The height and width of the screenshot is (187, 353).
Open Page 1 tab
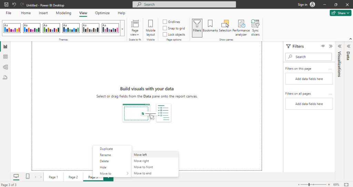(53, 177)
